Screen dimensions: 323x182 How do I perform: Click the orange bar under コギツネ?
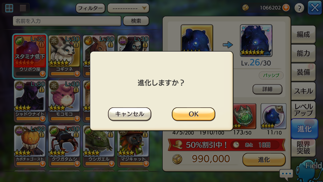[62, 74]
